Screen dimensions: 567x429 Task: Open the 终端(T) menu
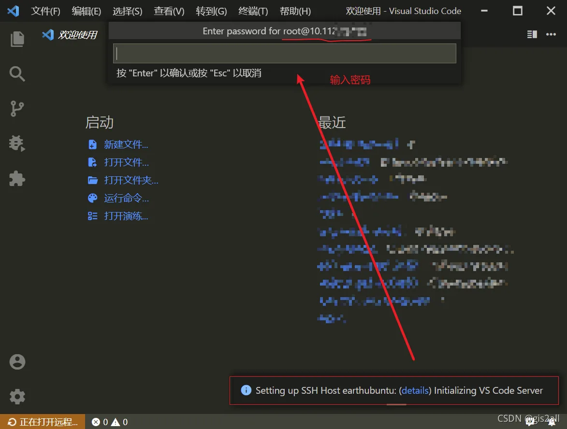click(x=253, y=11)
